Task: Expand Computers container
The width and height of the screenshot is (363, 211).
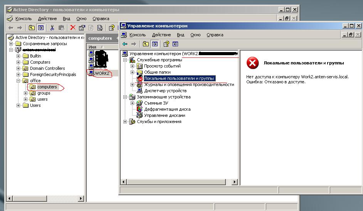Action: point(18,62)
